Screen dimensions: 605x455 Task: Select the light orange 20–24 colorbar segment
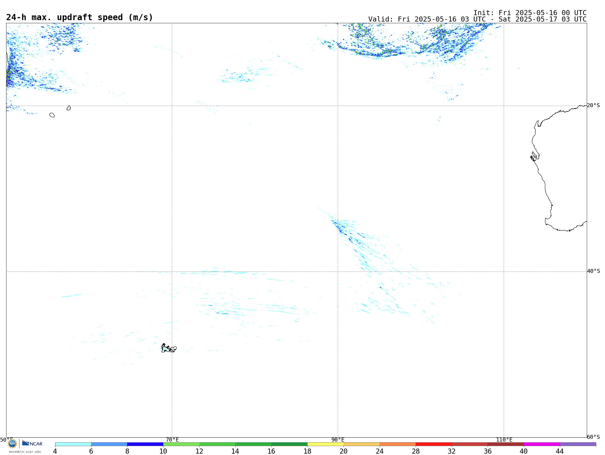pyautogui.click(x=362, y=444)
